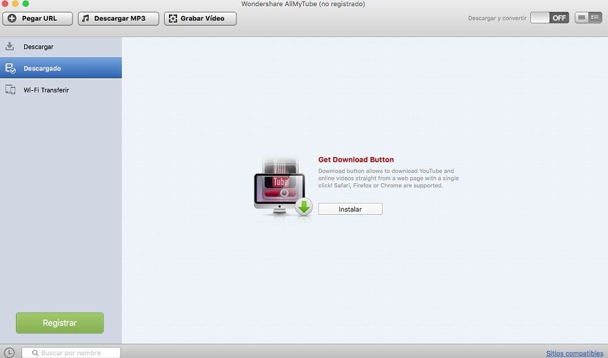Image resolution: width=608 pixels, height=358 pixels.
Task: Click the Instalar button
Action: (350, 209)
